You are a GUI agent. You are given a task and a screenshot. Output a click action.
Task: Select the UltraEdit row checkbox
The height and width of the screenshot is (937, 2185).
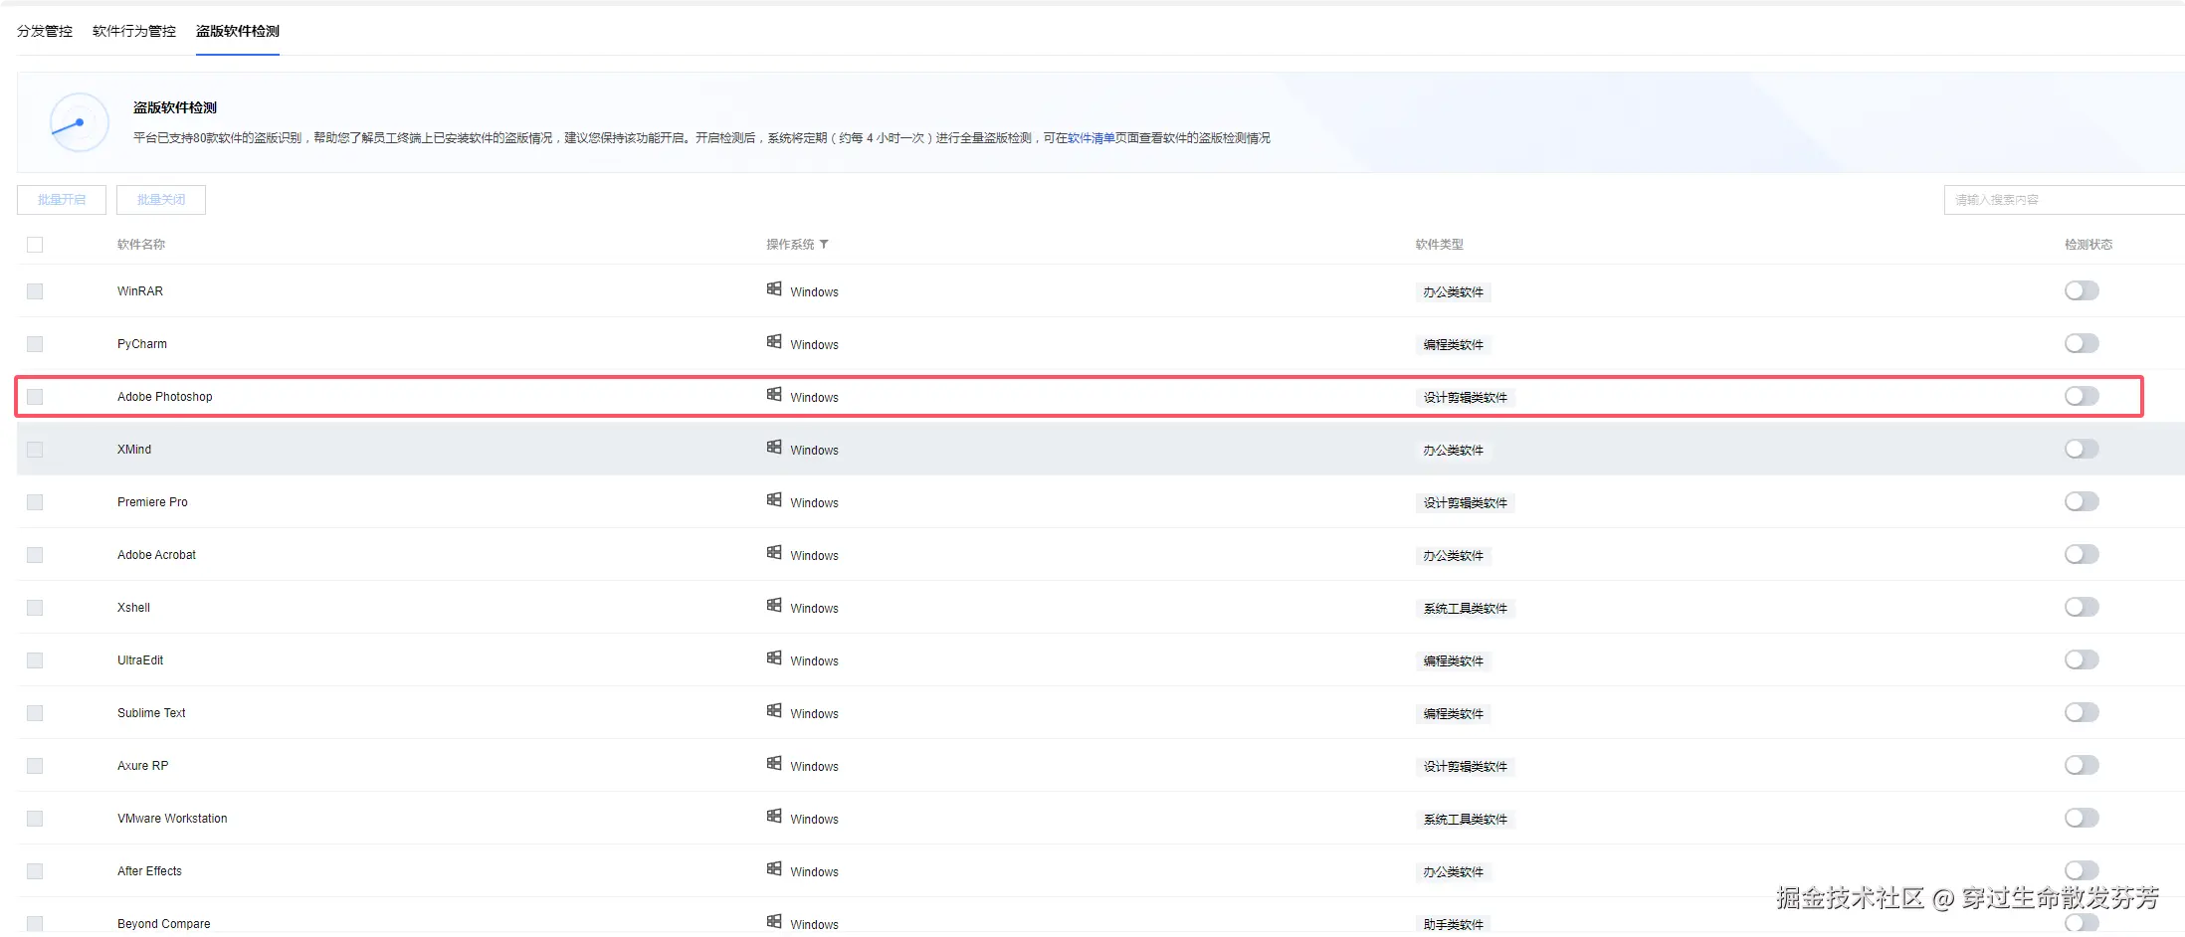point(35,660)
